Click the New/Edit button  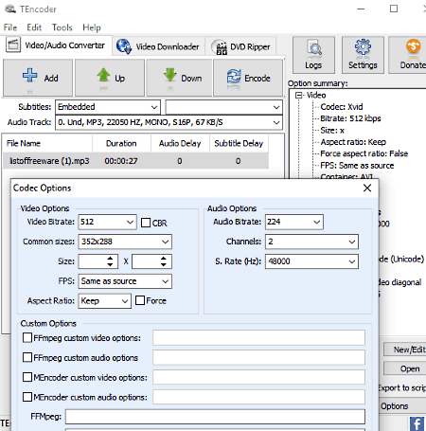coord(405,350)
